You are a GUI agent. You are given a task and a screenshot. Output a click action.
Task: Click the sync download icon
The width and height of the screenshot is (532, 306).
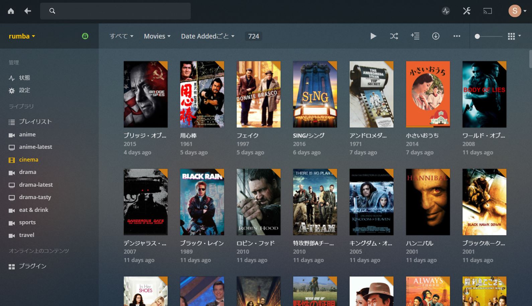click(x=436, y=36)
